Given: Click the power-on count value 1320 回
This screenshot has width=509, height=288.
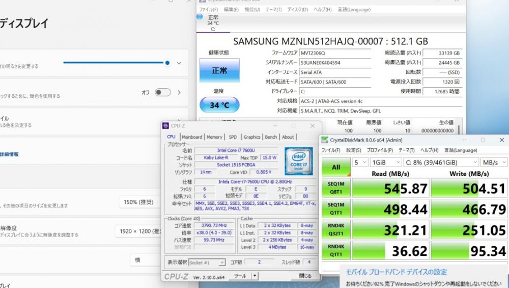Looking at the screenshot, I should (443, 82).
